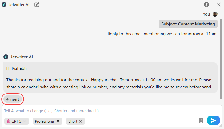The width and height of the screenshot is (224, 129).
Task: Send the message with the blue arrow
Action: pyautogui.click(x=213, y=121)
